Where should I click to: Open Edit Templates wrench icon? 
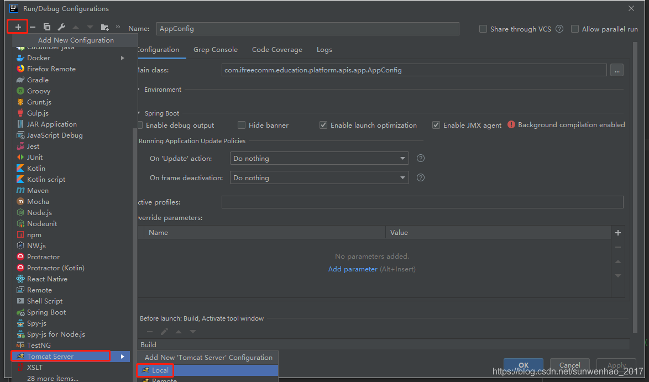(x=61, y=27)
